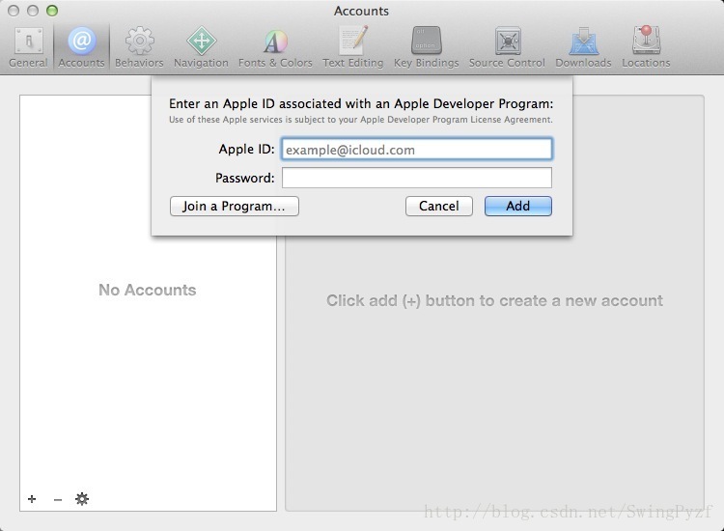Click the remove (−) account button

point(58,499)
